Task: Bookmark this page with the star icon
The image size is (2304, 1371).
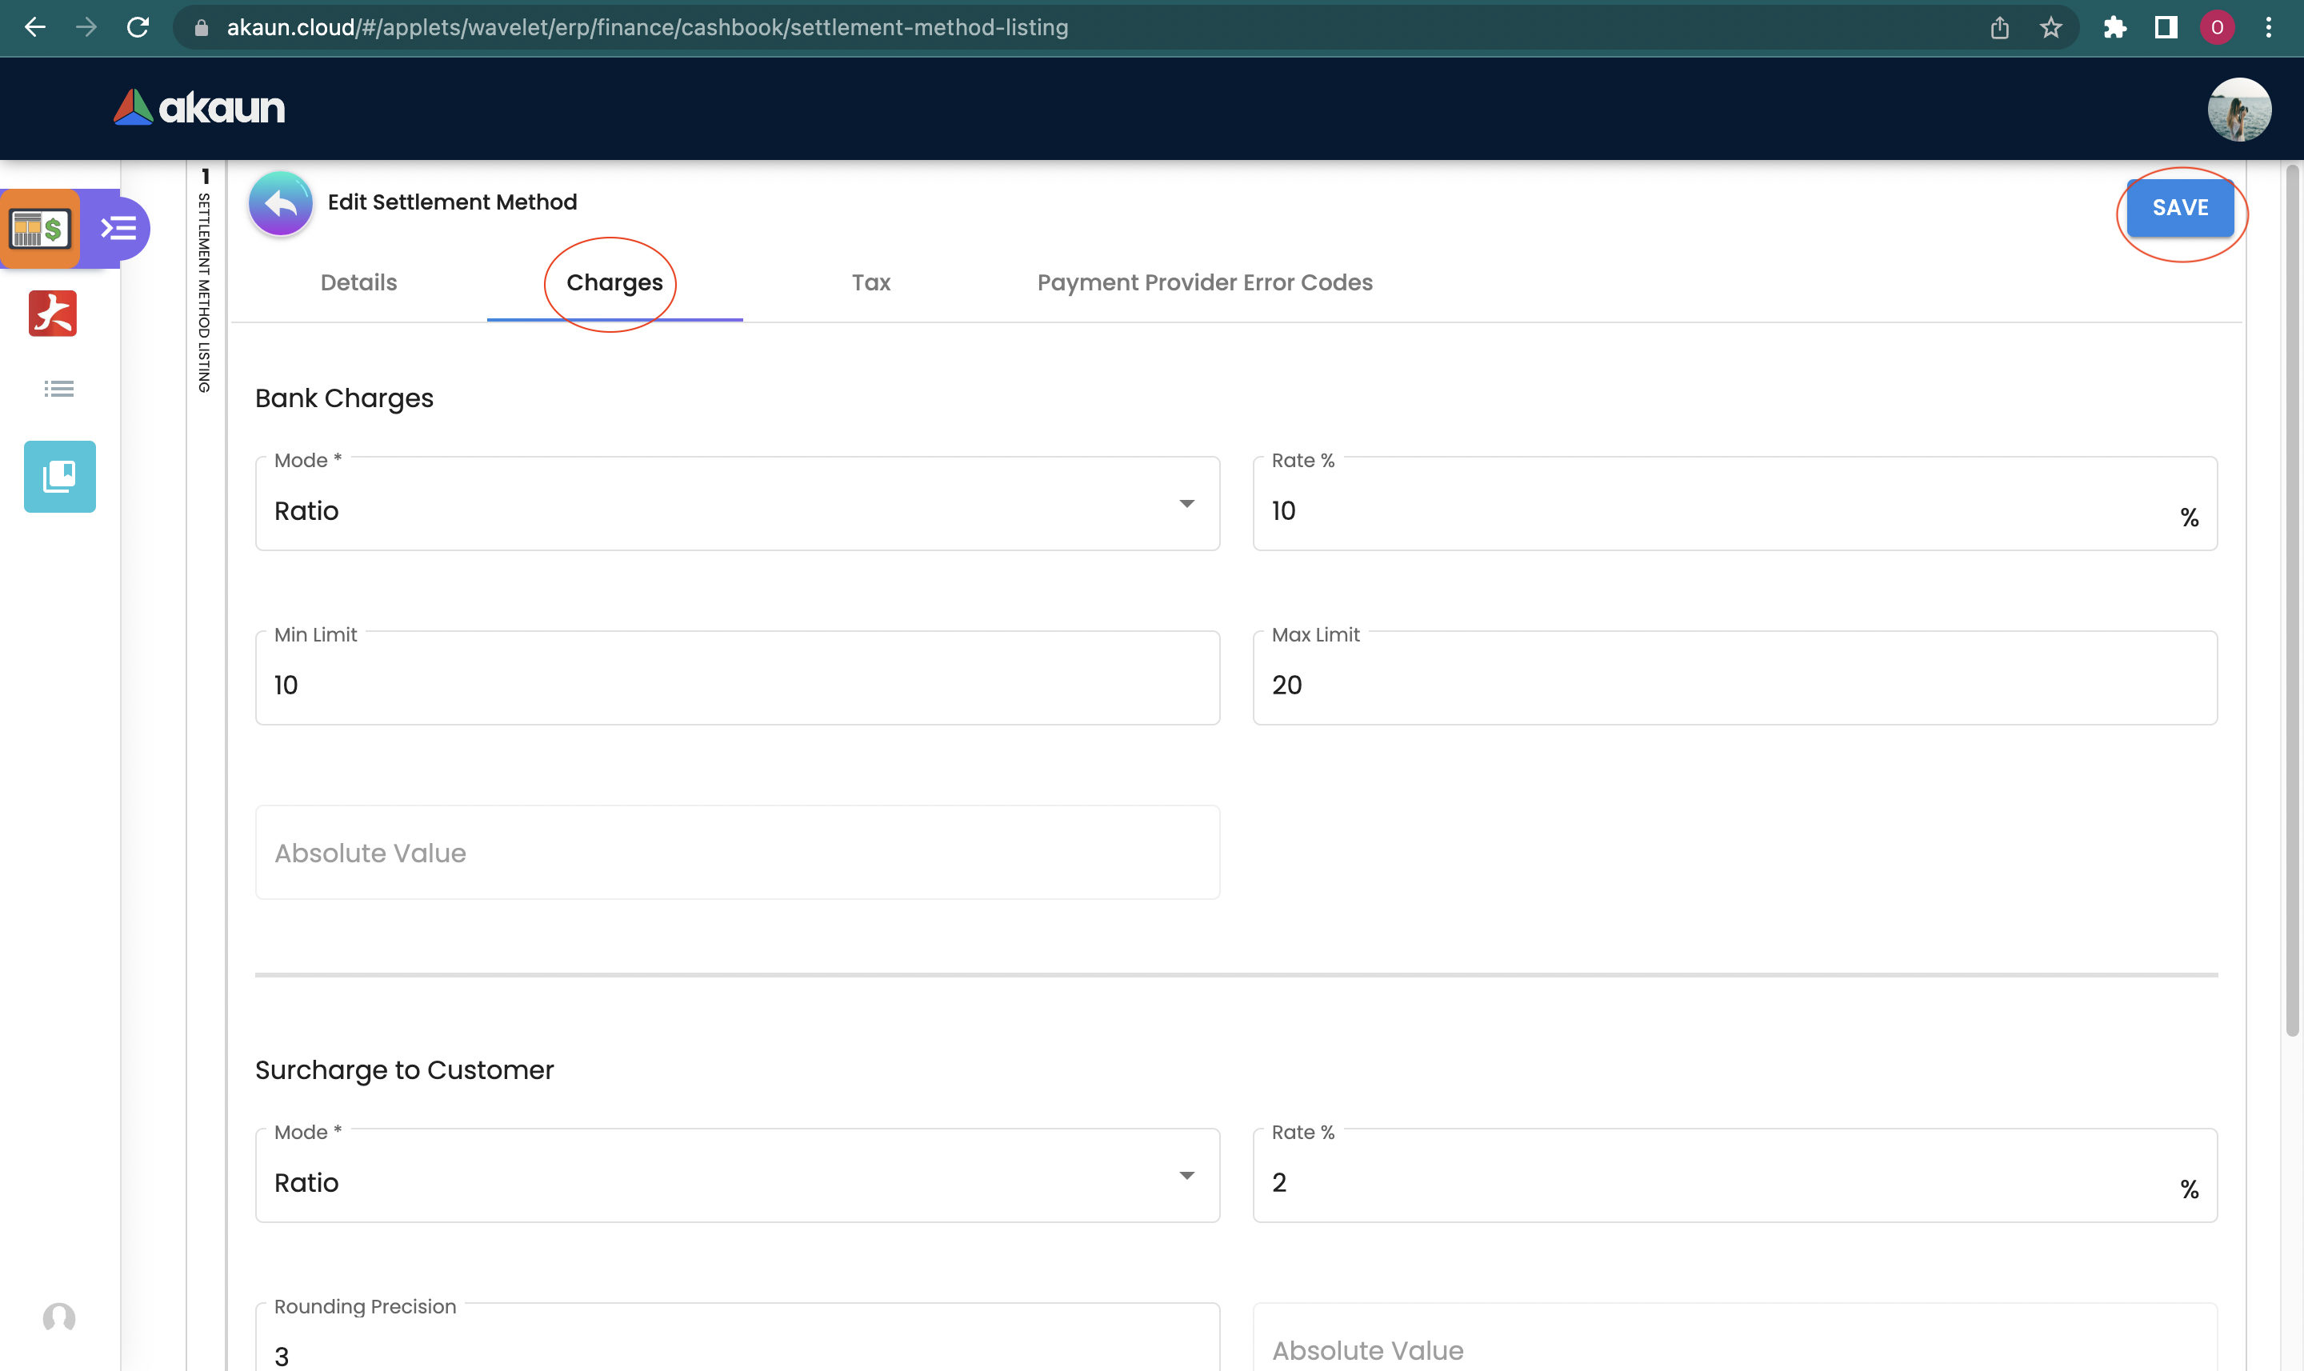Action: point(2050,28)
